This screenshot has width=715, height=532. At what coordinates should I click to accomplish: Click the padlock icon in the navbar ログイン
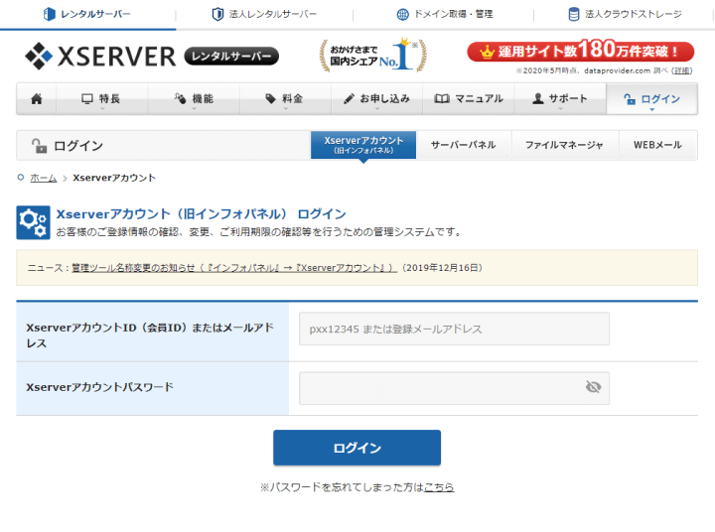(x=630, y=99)
